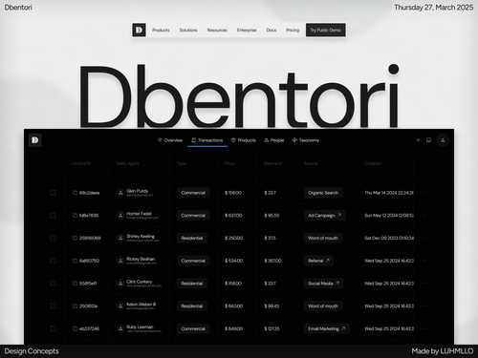Click the Word of mouth tag in Kelvin Weber's row
This screenshot has width=478, height=358.
pos(323,305)
